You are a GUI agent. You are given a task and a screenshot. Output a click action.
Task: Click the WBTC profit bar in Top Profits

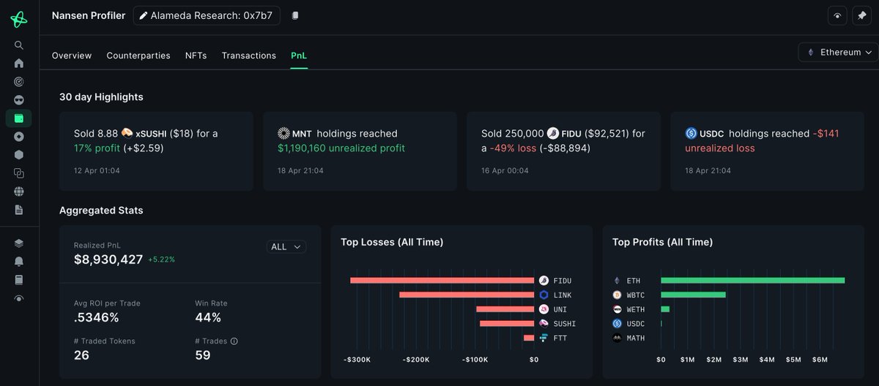(x=693, y=295)
